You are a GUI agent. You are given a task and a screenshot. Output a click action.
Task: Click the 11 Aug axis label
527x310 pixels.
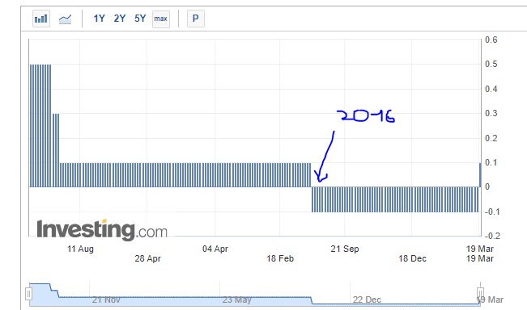point(80,249)
